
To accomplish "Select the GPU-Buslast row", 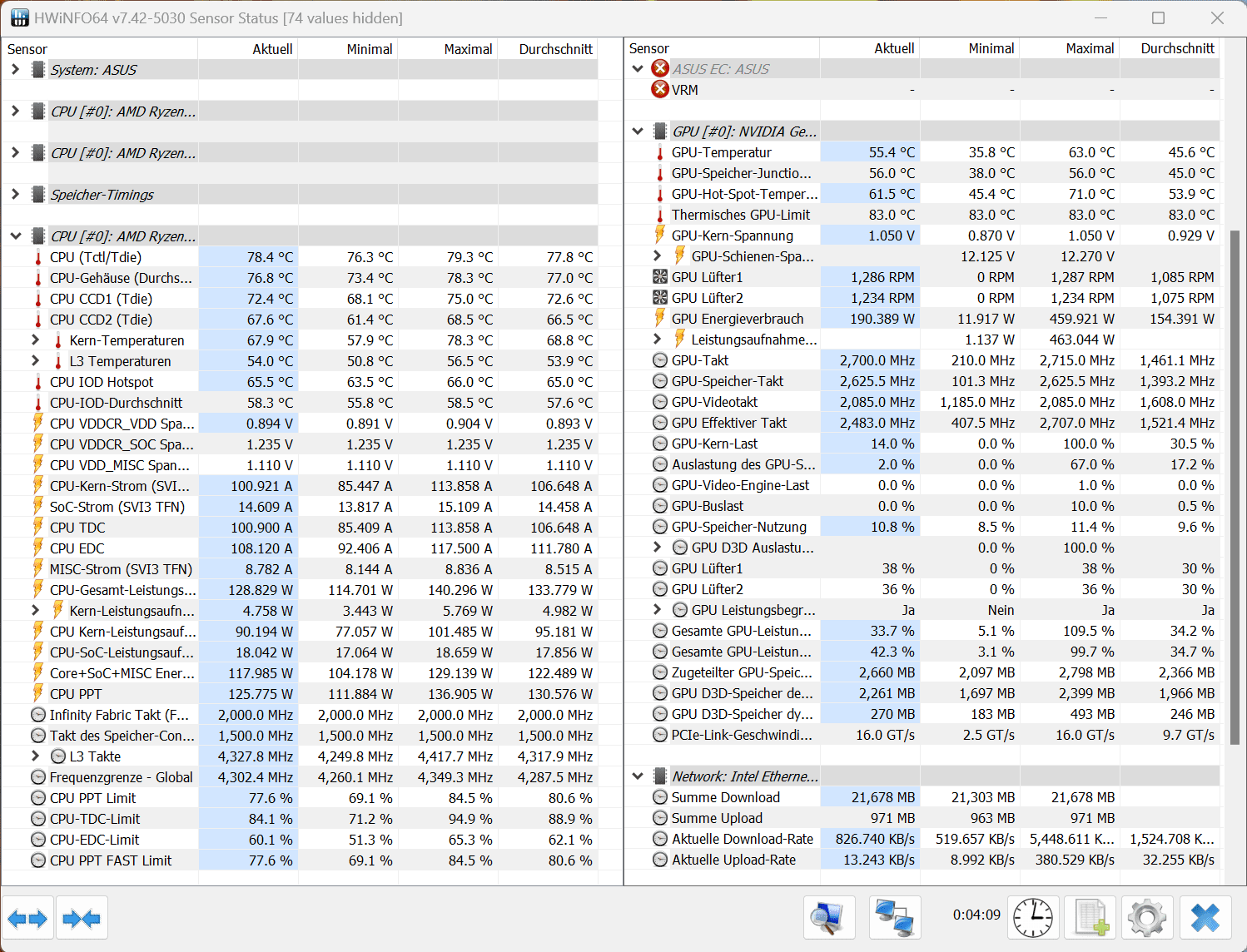I will tap(922, 506).
